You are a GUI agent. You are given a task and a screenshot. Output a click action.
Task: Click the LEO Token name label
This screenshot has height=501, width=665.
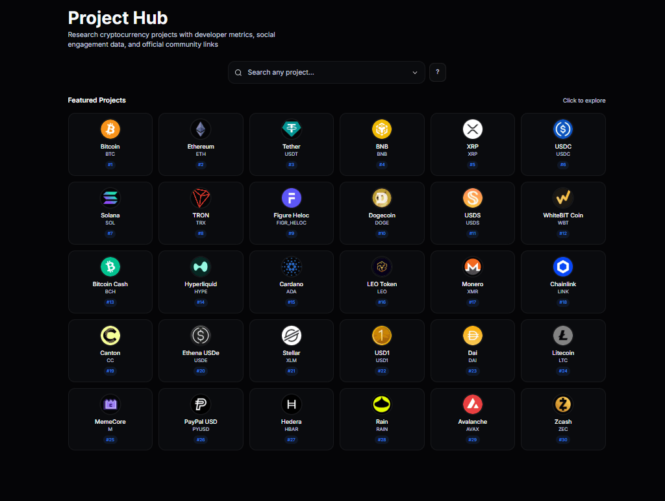(x=382, y=284)
